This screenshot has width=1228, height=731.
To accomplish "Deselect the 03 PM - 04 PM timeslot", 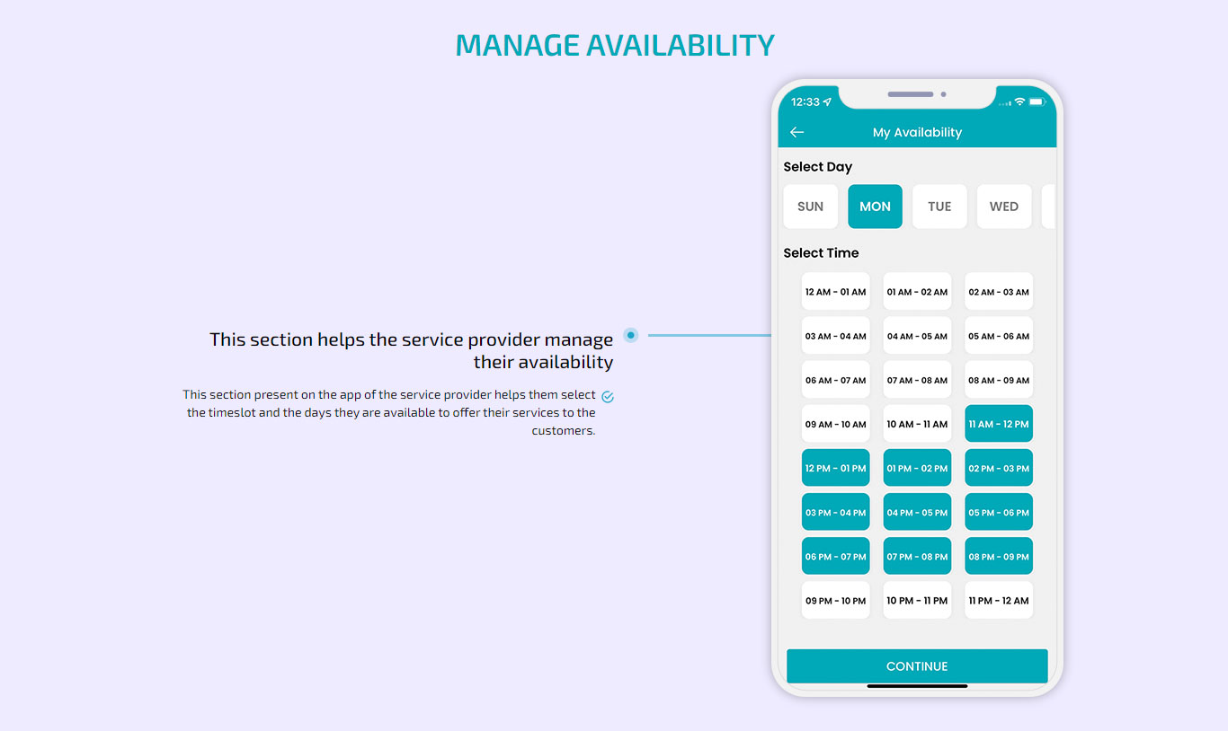I will tap(836, 512).
